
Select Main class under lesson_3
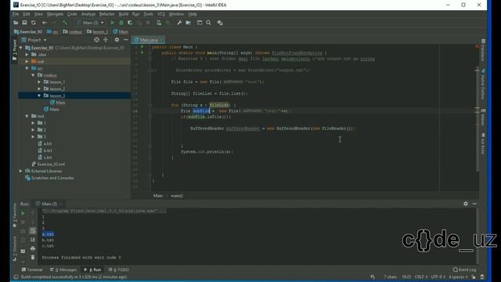tap(57, 103)
